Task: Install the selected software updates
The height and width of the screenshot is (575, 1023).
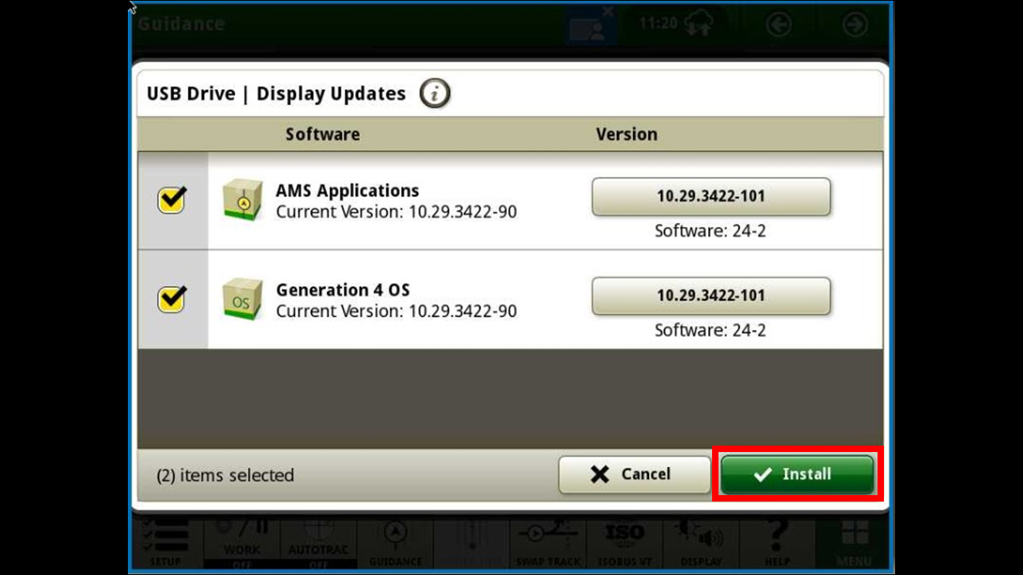Action: tap(797, 474)
